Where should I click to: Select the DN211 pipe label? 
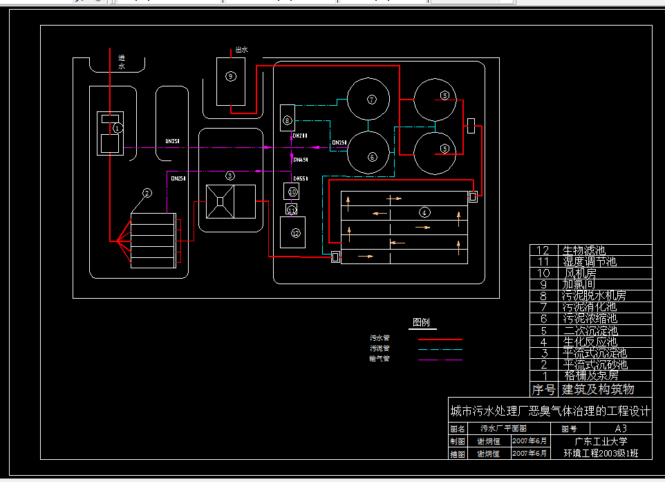(x=300, y=136)
